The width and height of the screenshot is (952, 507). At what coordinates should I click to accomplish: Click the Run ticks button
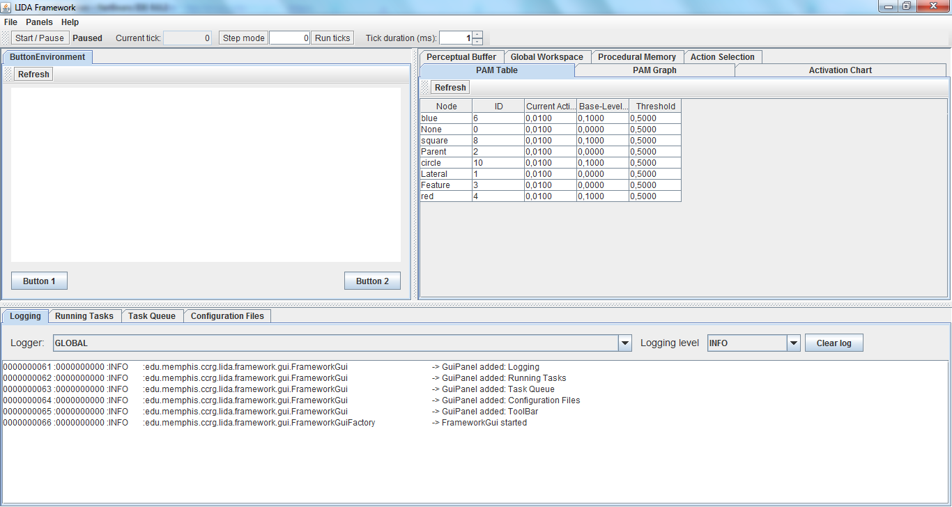332,38
